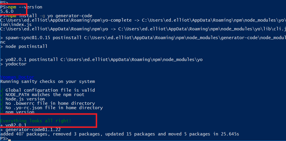The height and width of the screenshot is (141, 286).
Task: Click the checkmark beside NODE_PATH matches line
Action: (x=2, y=95)
